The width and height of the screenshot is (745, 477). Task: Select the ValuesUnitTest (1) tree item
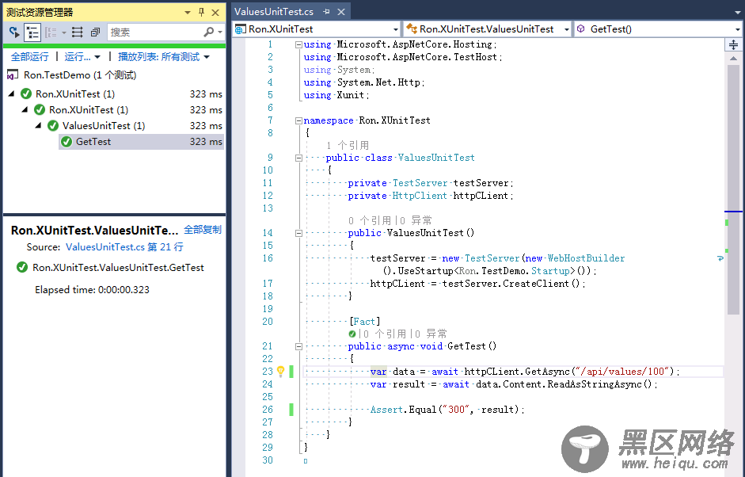(104, 125)
